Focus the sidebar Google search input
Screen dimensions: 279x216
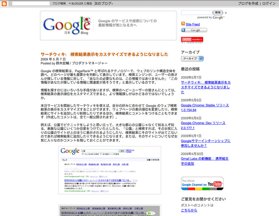pyautogui.click(x=197, y=13)
